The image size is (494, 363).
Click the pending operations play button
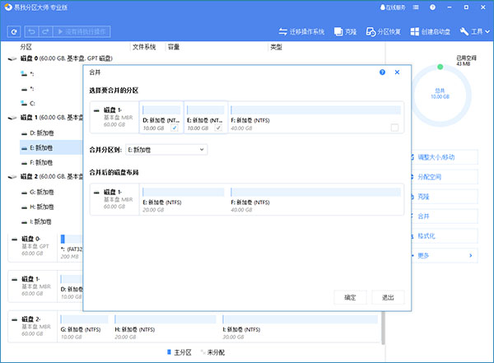coord(82,31)
